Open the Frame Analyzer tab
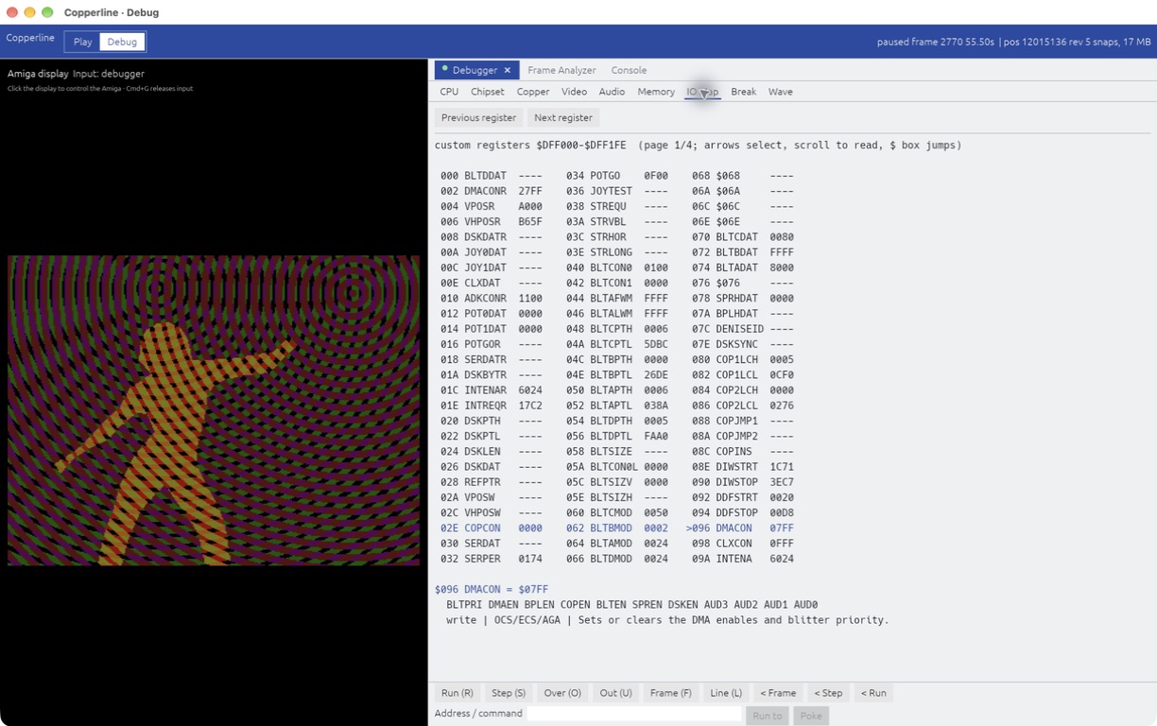The image size is (1157, 726). click(x=561, y=70)
